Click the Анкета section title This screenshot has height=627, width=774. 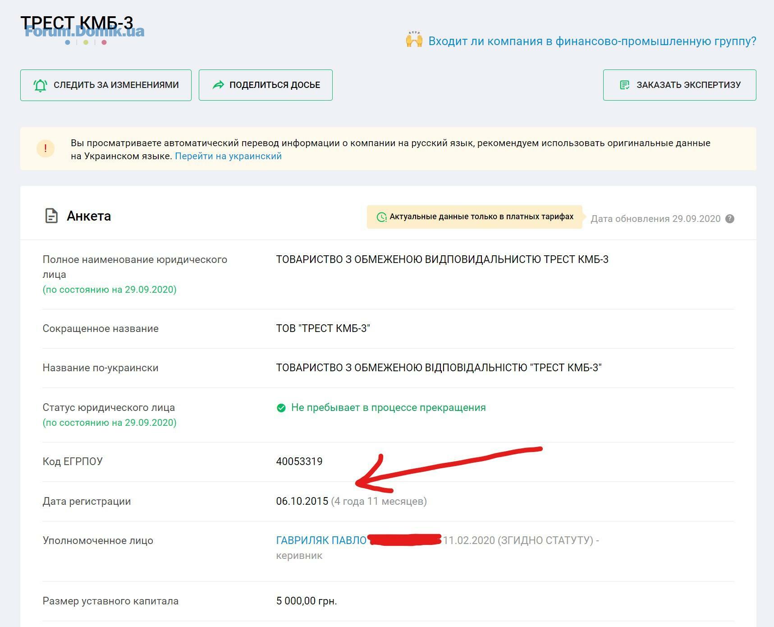(89, 216)
